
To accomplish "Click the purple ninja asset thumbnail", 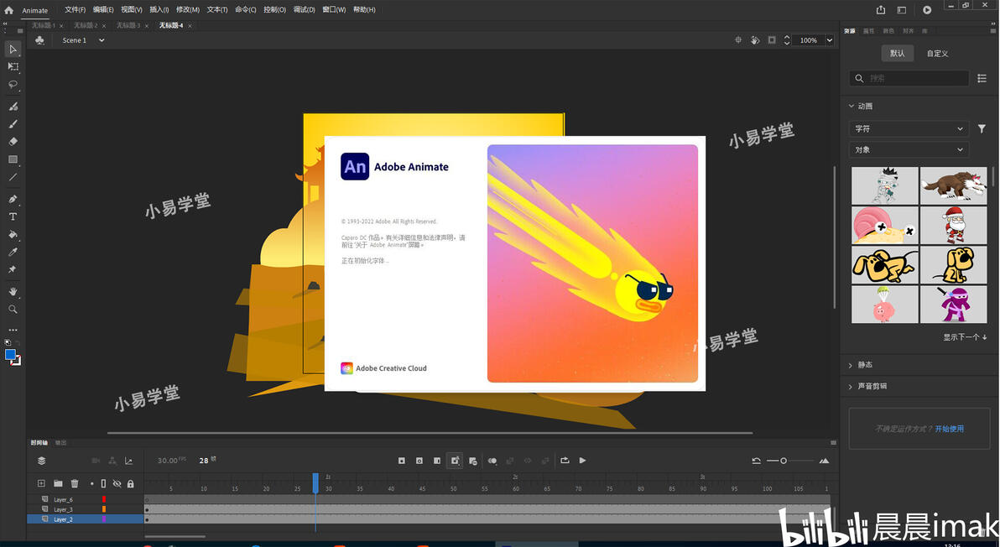I will coord(954,304).
